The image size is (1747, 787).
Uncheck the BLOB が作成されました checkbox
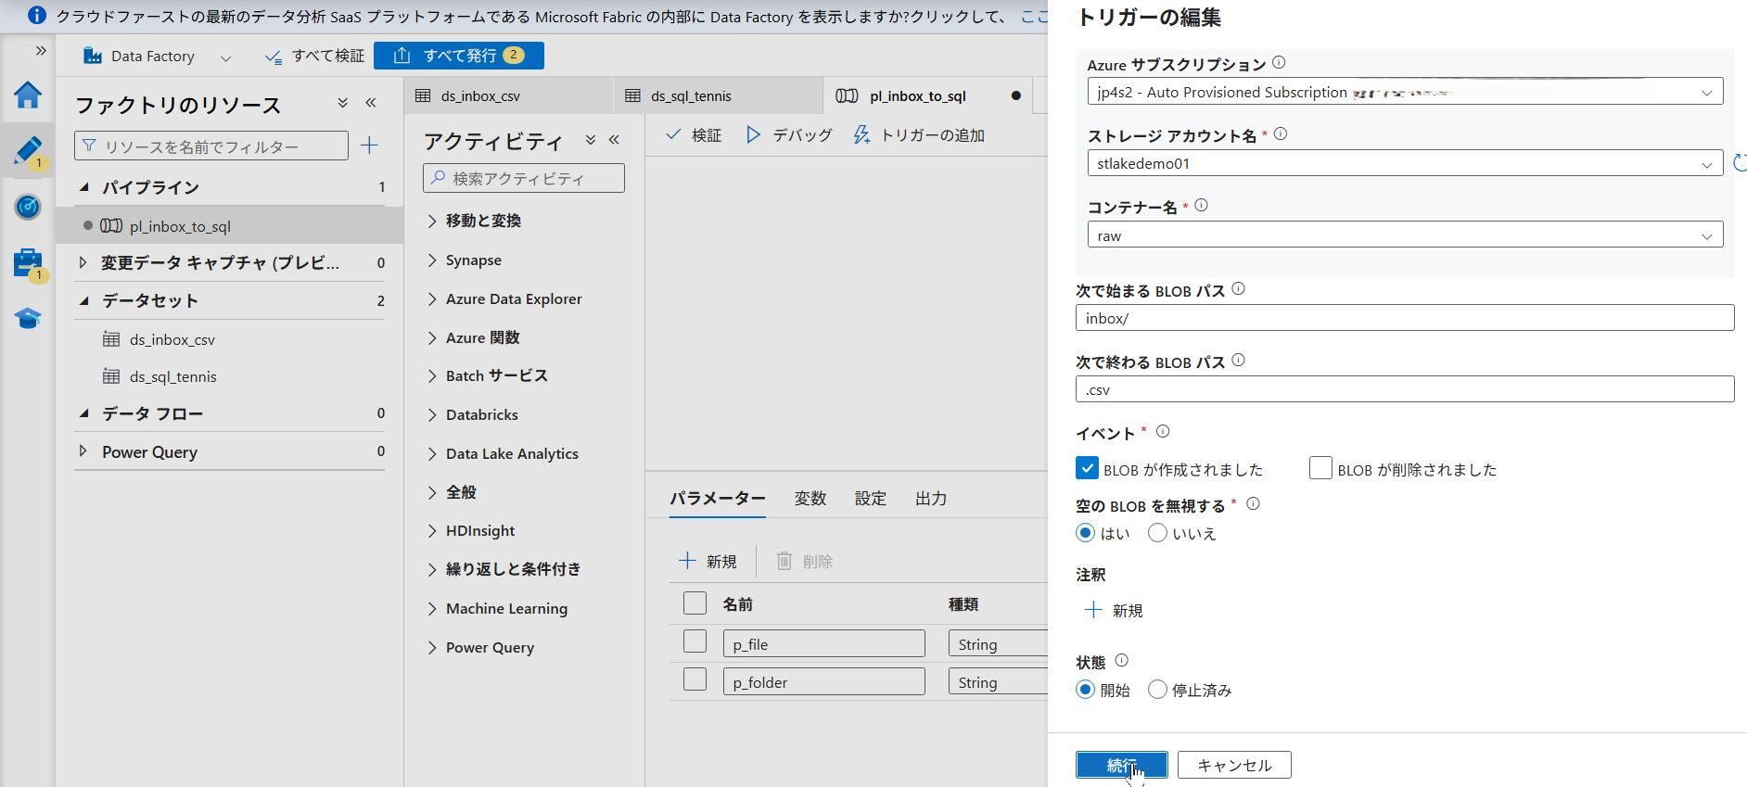coord(1087,468)
